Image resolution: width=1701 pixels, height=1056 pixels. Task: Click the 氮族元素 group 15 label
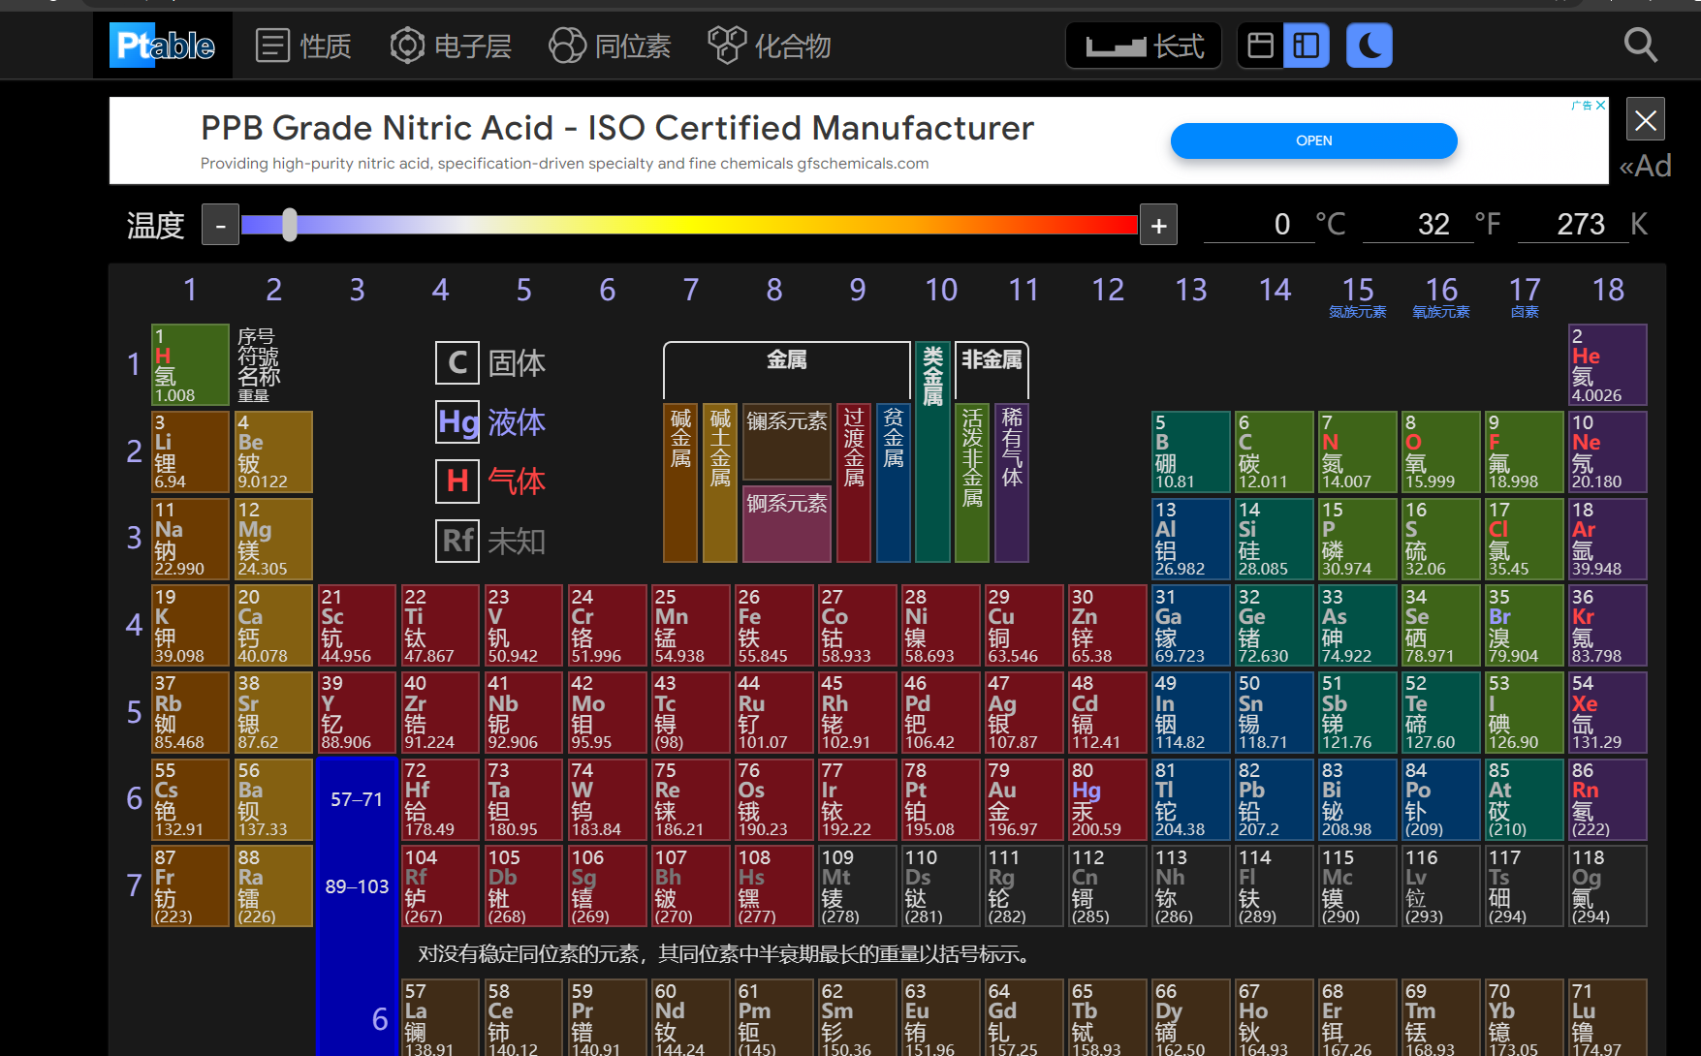(x=1358, y=312)
